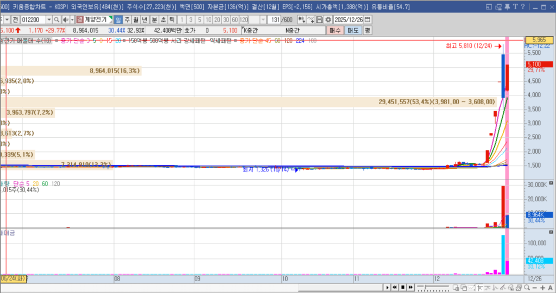
Task: Open chart settings gear icon
Action: [x=328, y=20]
